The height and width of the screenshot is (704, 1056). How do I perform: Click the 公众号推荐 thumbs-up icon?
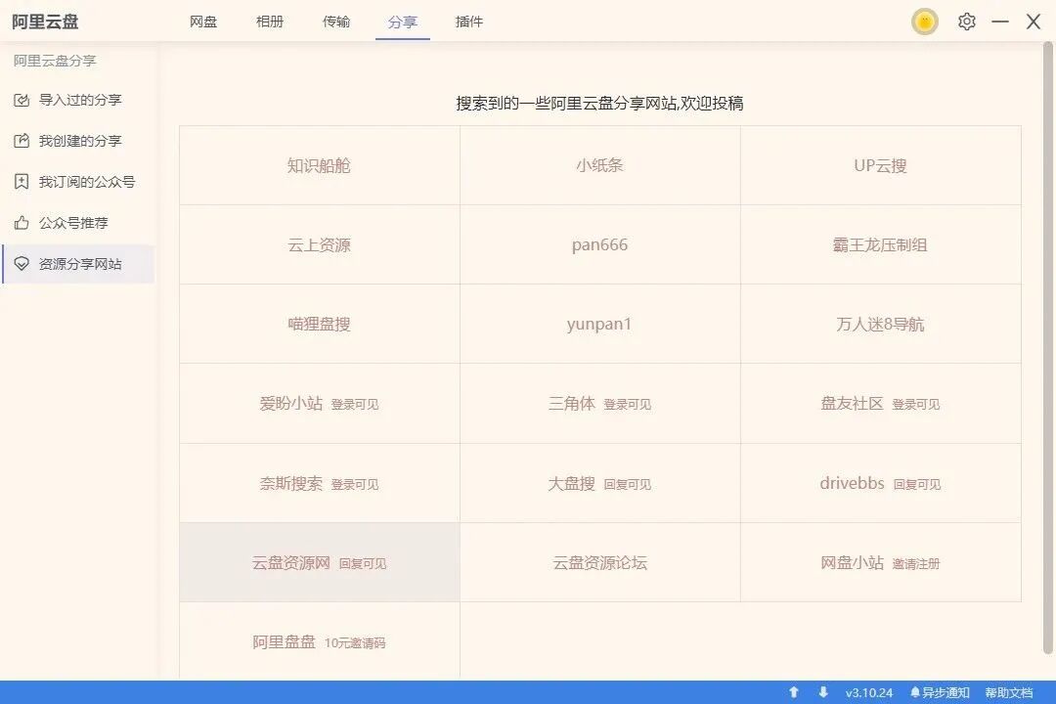click(22, 223)
